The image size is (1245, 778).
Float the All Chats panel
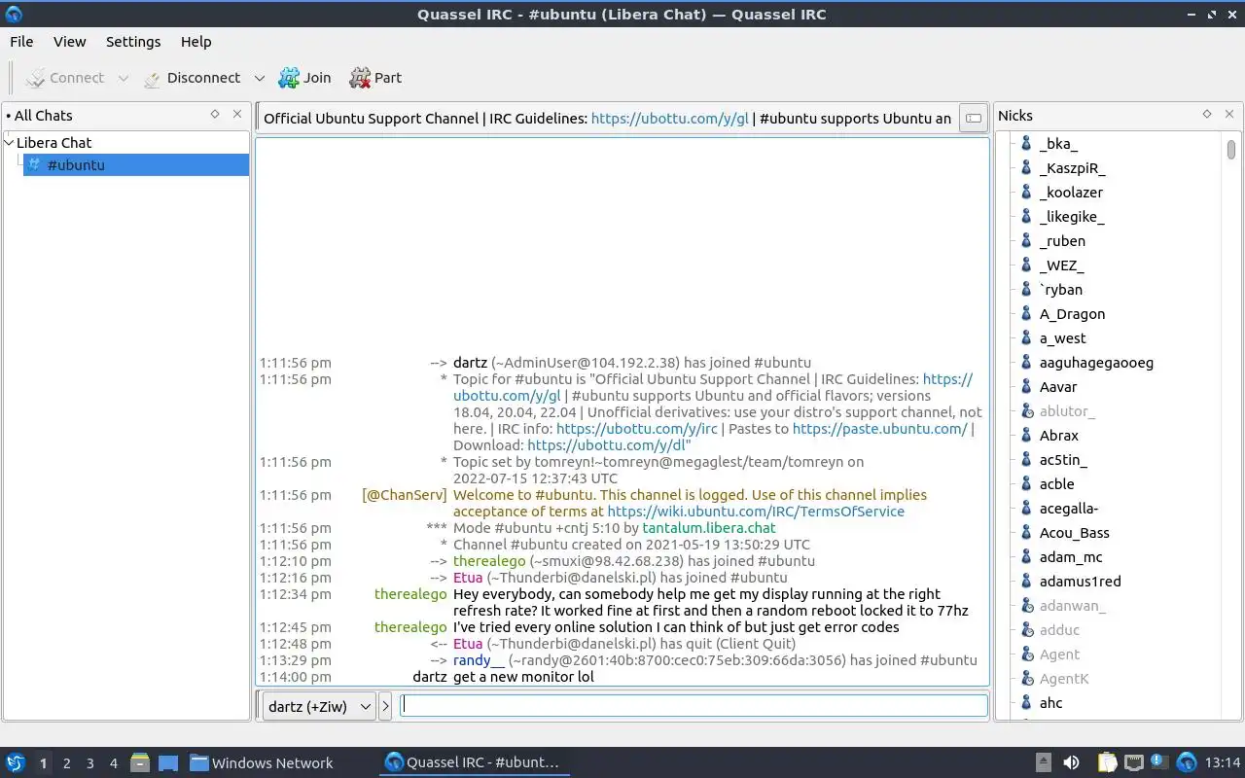click(x=215, y=115)
